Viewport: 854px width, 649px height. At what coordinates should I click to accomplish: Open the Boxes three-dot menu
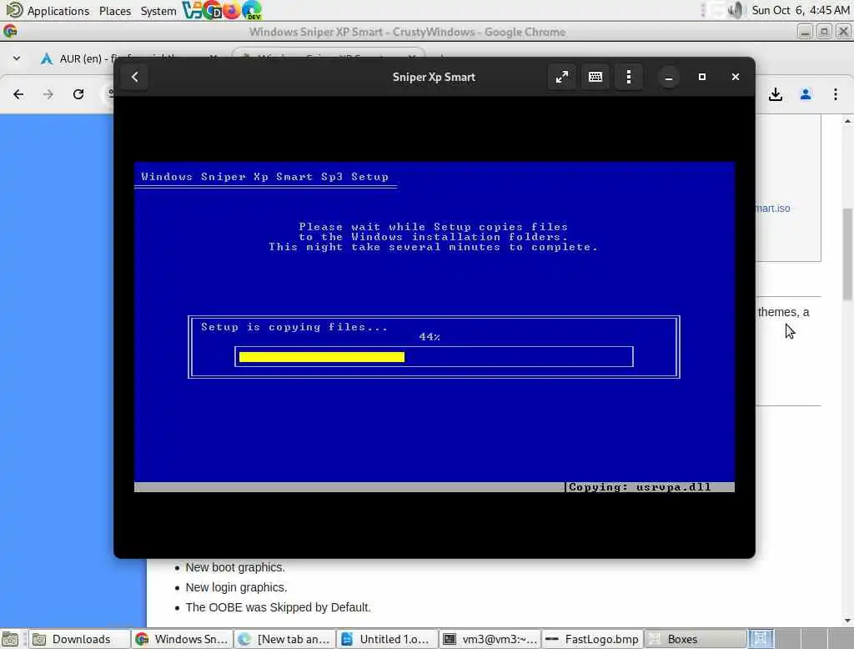629,77
